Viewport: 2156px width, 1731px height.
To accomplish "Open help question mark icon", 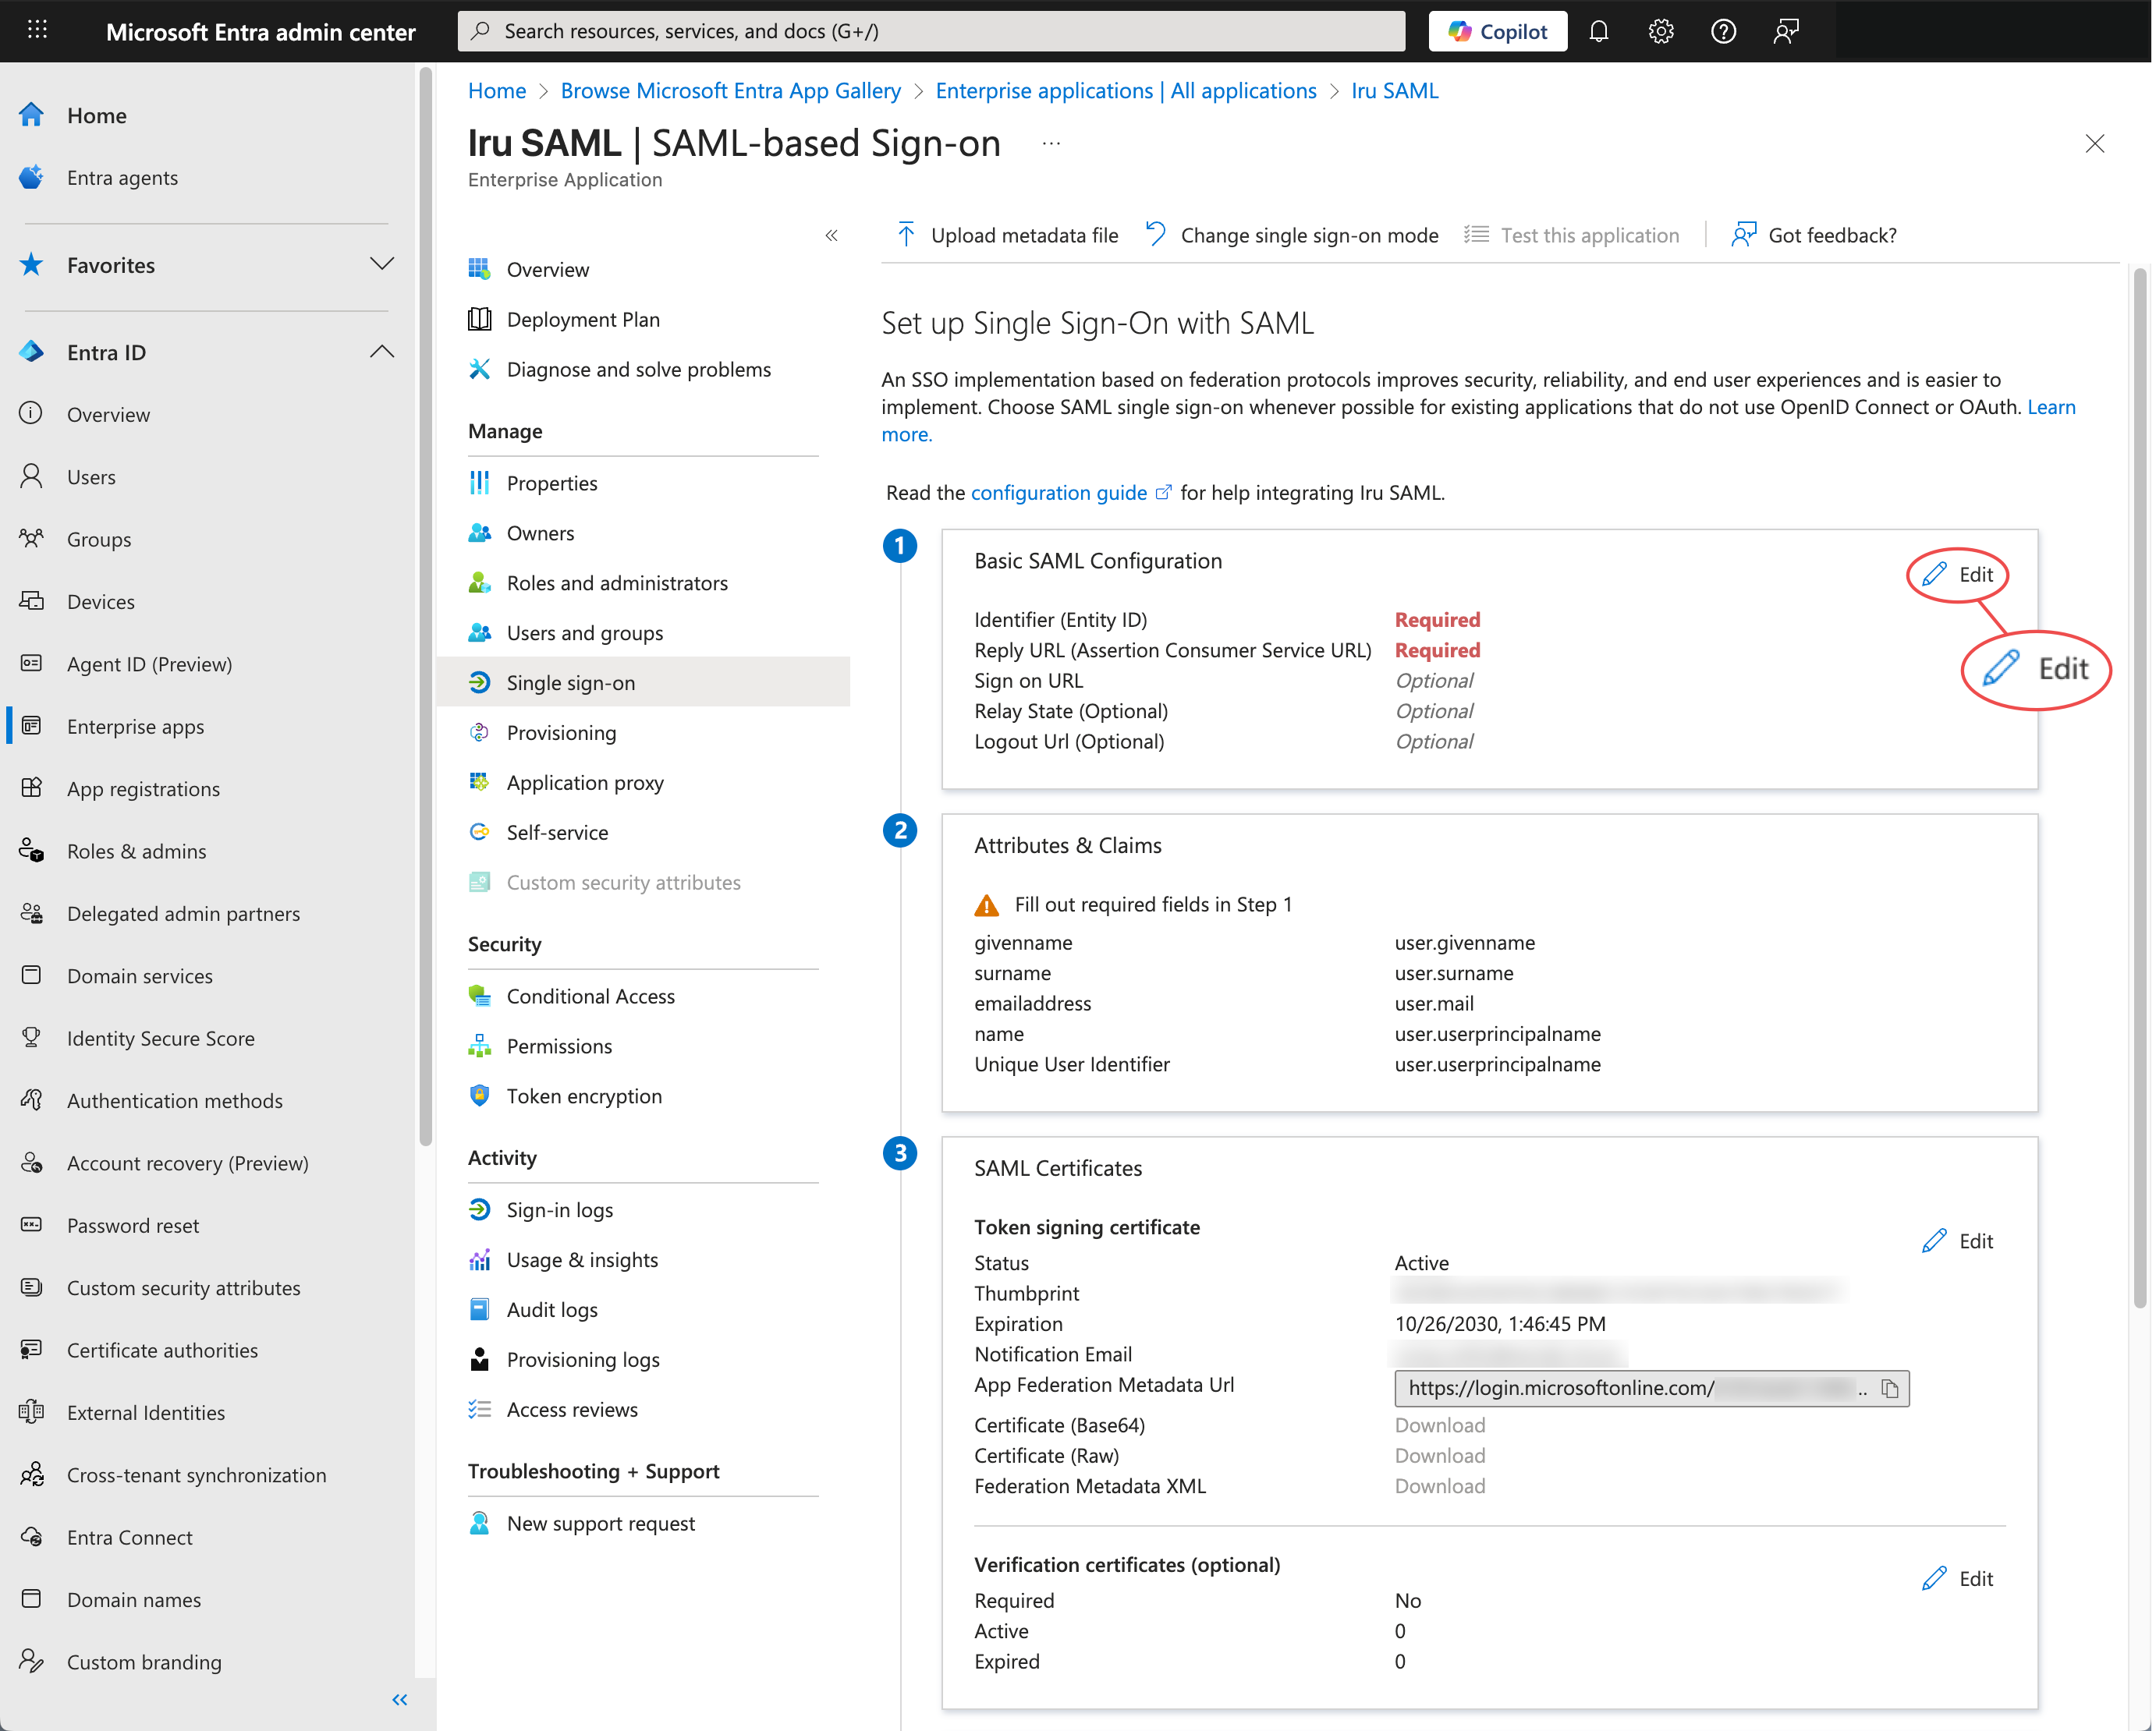I will [1723, 31].
